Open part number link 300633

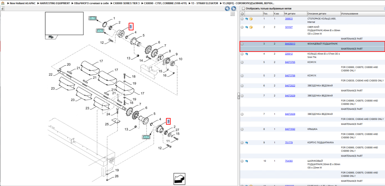click(x=288, y=18)
